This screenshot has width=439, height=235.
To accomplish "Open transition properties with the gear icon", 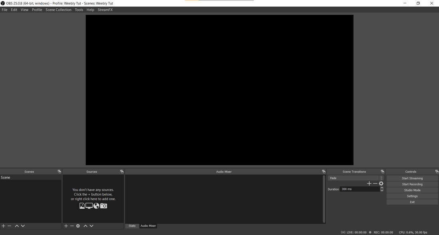I will [381, 183].
